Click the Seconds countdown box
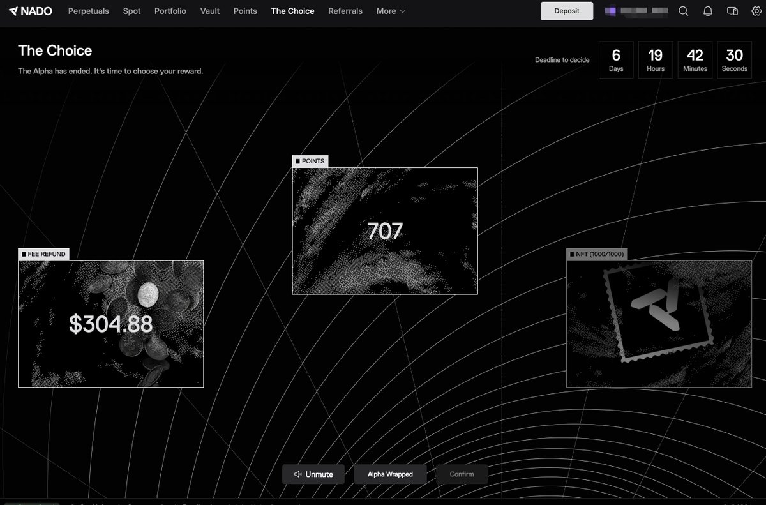Image resolution: width=766 pixels, height=505 pixels. [x=735, y=60]
